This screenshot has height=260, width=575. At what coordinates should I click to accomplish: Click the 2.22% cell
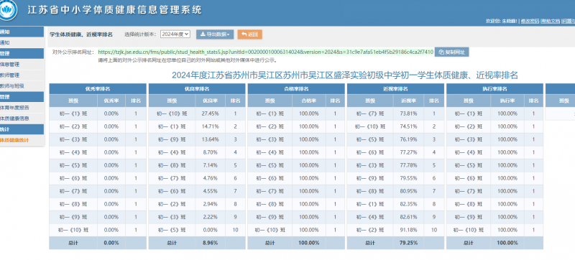pyautogui.click(x=210, y=217)
